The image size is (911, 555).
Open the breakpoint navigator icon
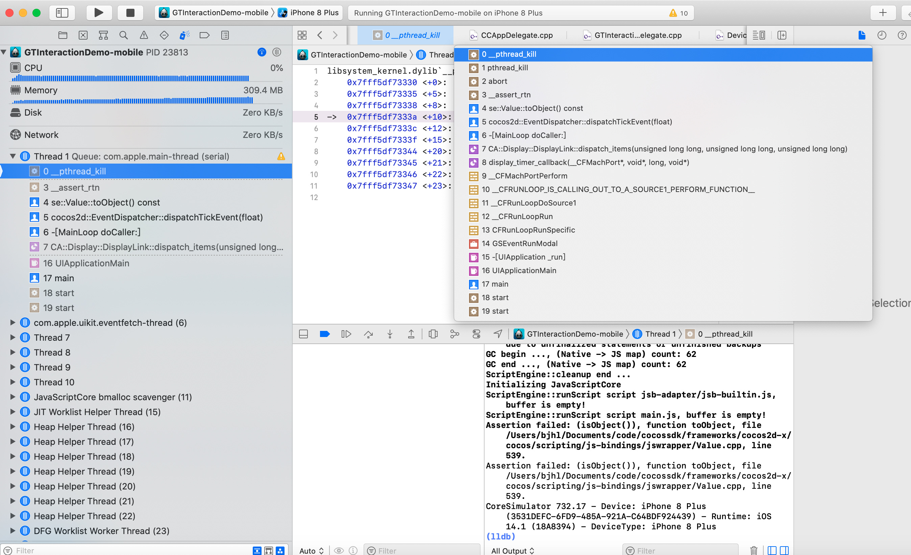point(204,35)
